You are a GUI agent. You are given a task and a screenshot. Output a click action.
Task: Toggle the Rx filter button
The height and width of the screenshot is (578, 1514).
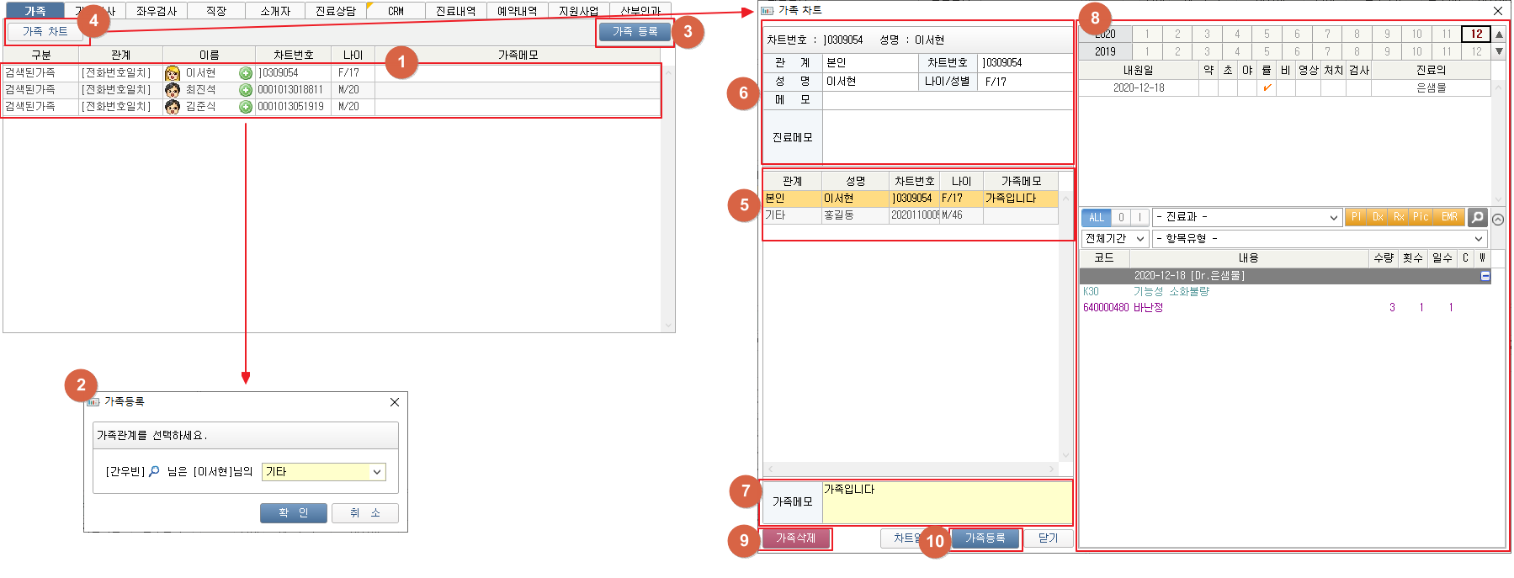pos(1399,217)
